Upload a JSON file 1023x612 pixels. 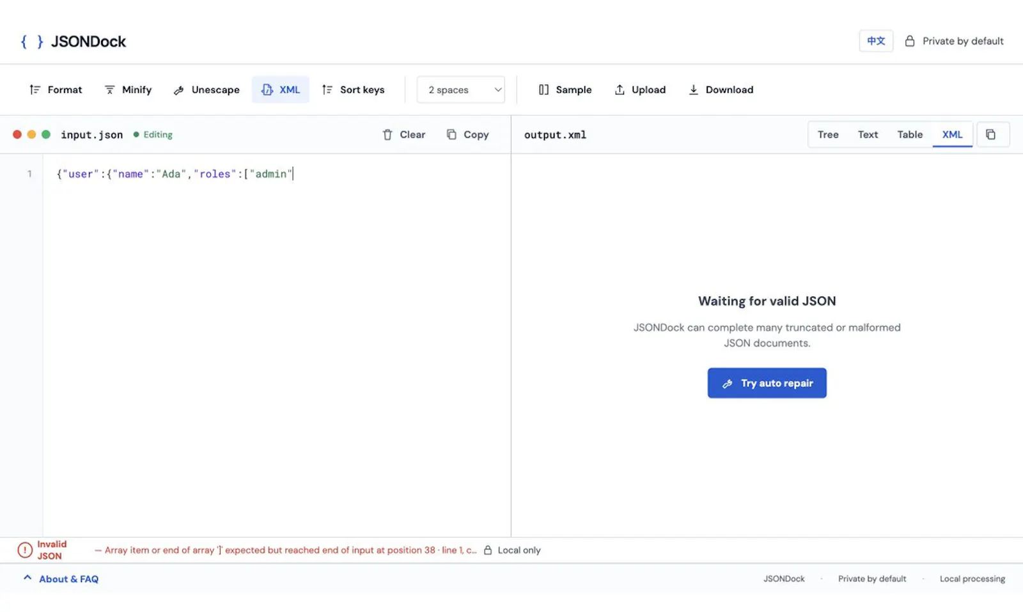tap(640, 90)
